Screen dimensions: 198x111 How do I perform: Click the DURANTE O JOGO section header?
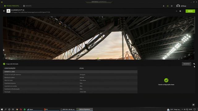click(70, 72)
